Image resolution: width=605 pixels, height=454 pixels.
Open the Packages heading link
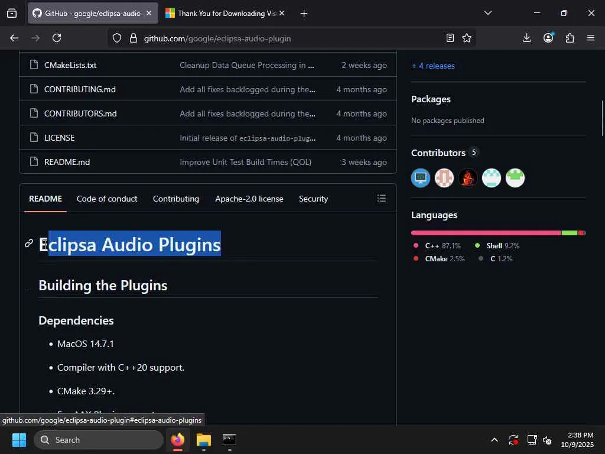[431, 99]
